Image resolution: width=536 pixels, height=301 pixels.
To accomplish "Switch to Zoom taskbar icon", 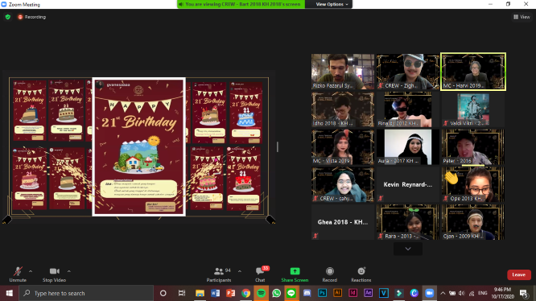I will [x=429, y=293].
